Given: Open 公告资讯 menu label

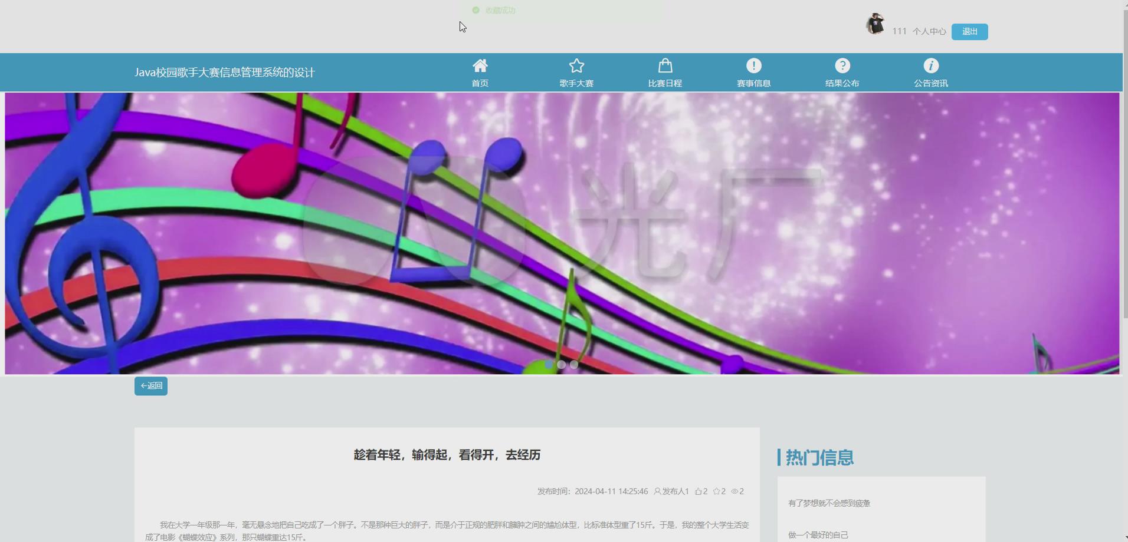Looking at the screenshot, I should 931,83.
